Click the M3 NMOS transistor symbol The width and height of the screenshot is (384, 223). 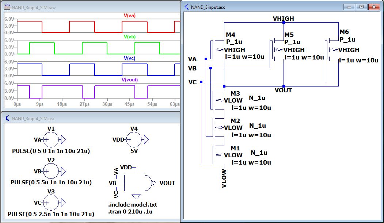(218, 100)
